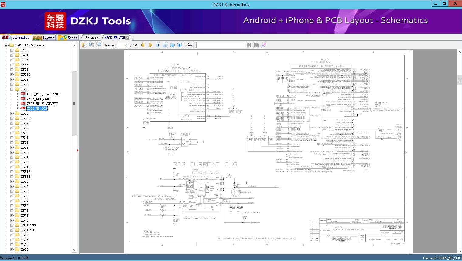This screenshot has height=261, width=462.
Task: Click the find next icon
Action: click(x=256, y=45)
